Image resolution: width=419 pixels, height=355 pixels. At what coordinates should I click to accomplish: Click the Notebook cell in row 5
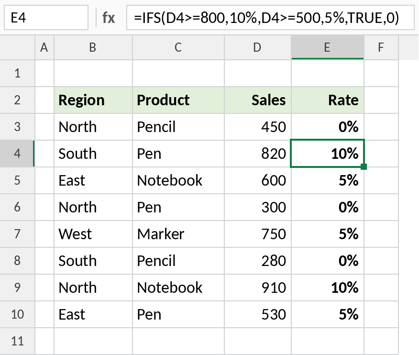178,180
